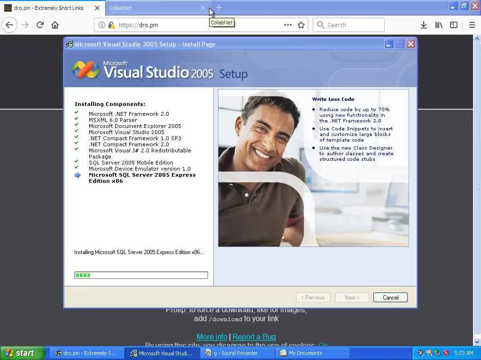Screen dimensions: 481x360
Task: Select 'MSXML 6.0 Parser' list text
Action: coord(113,120)
